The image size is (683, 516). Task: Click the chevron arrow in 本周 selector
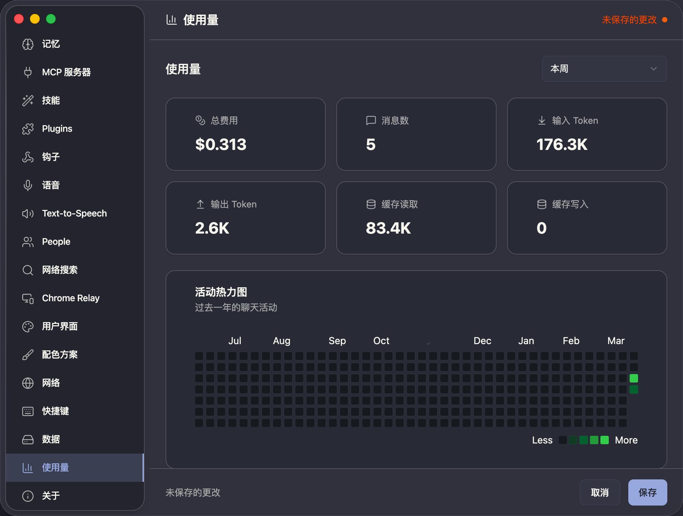point(653,69)
